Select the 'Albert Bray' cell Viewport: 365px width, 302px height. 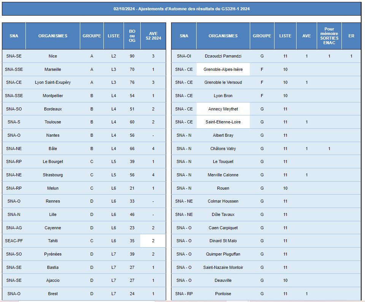click(223, 135)
